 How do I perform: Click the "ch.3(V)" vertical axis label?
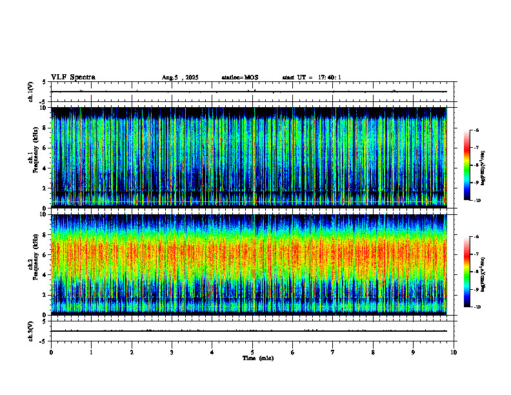click(x=30, y=331)
